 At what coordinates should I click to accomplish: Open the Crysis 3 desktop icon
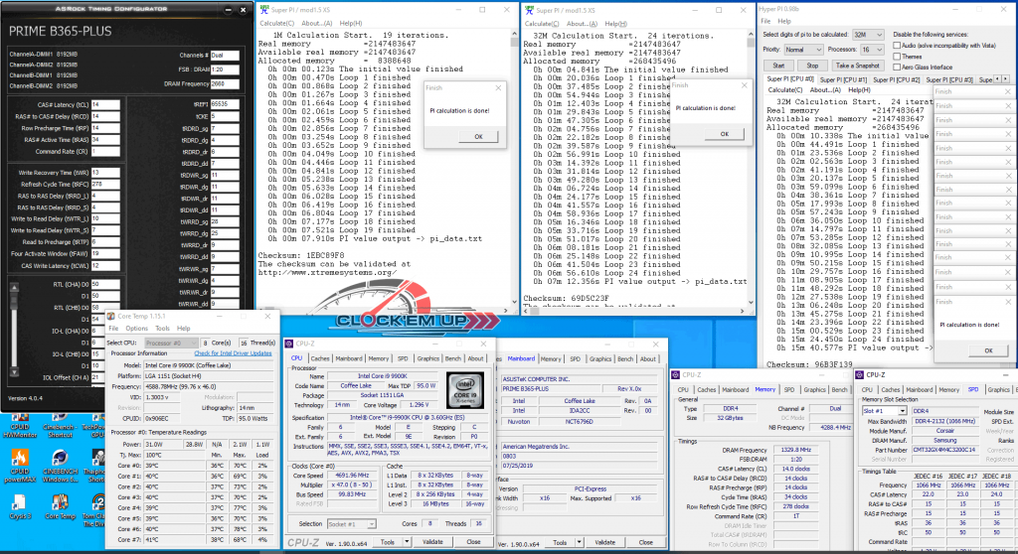20,508
